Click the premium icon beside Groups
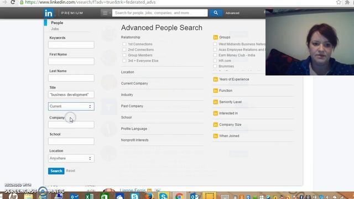Image resolution: width=354 pixels, height=199 pixels. 215,37
